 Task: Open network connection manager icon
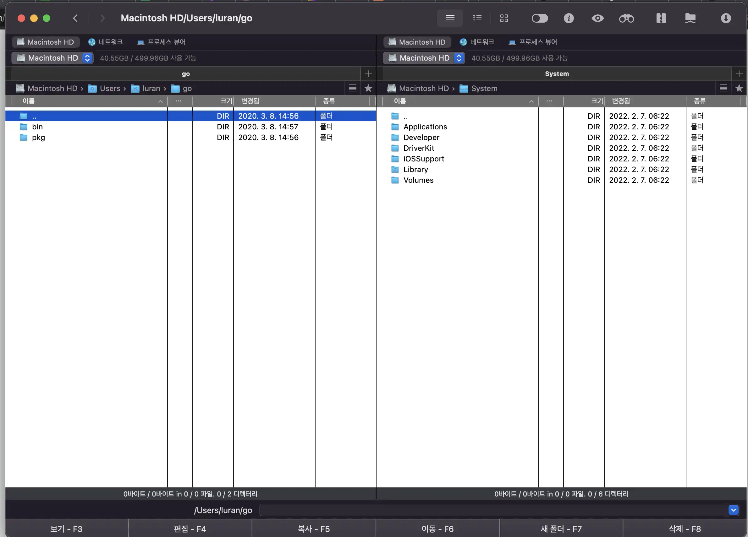tap(690, 18)
